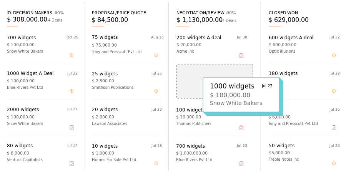Open the 20 widgets deal title
Image resolution: width=346 pixels, height=173 pixels.
[105, 110]
